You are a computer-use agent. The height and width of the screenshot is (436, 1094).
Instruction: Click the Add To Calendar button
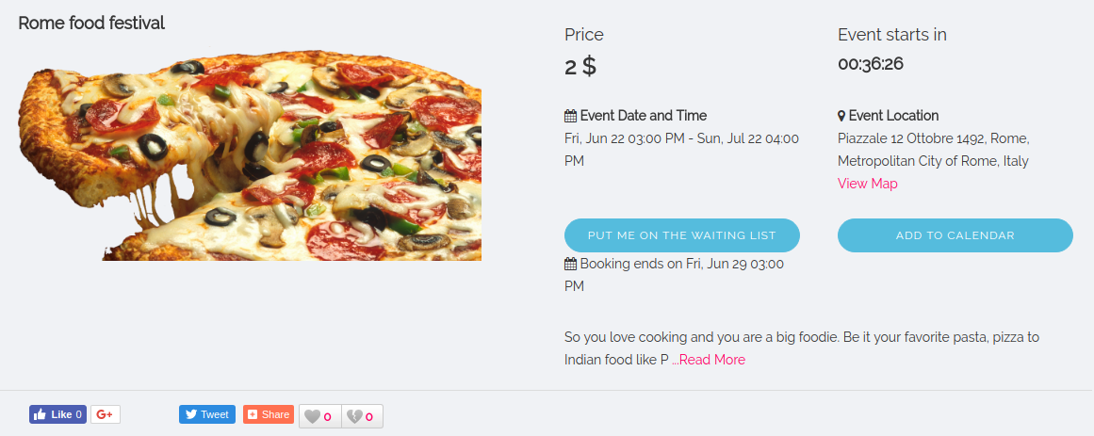coord(955,235)
